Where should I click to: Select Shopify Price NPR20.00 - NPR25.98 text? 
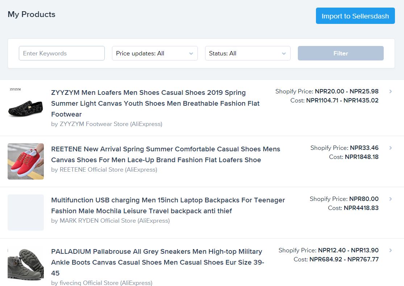point(327,91)
